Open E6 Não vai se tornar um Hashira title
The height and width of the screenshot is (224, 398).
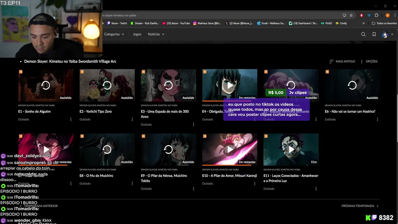[x=350, y=111]
